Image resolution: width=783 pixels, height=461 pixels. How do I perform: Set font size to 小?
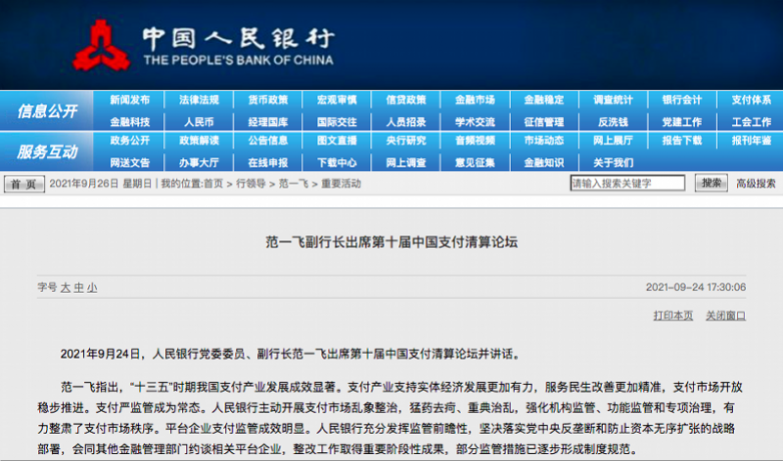(92, 287)
